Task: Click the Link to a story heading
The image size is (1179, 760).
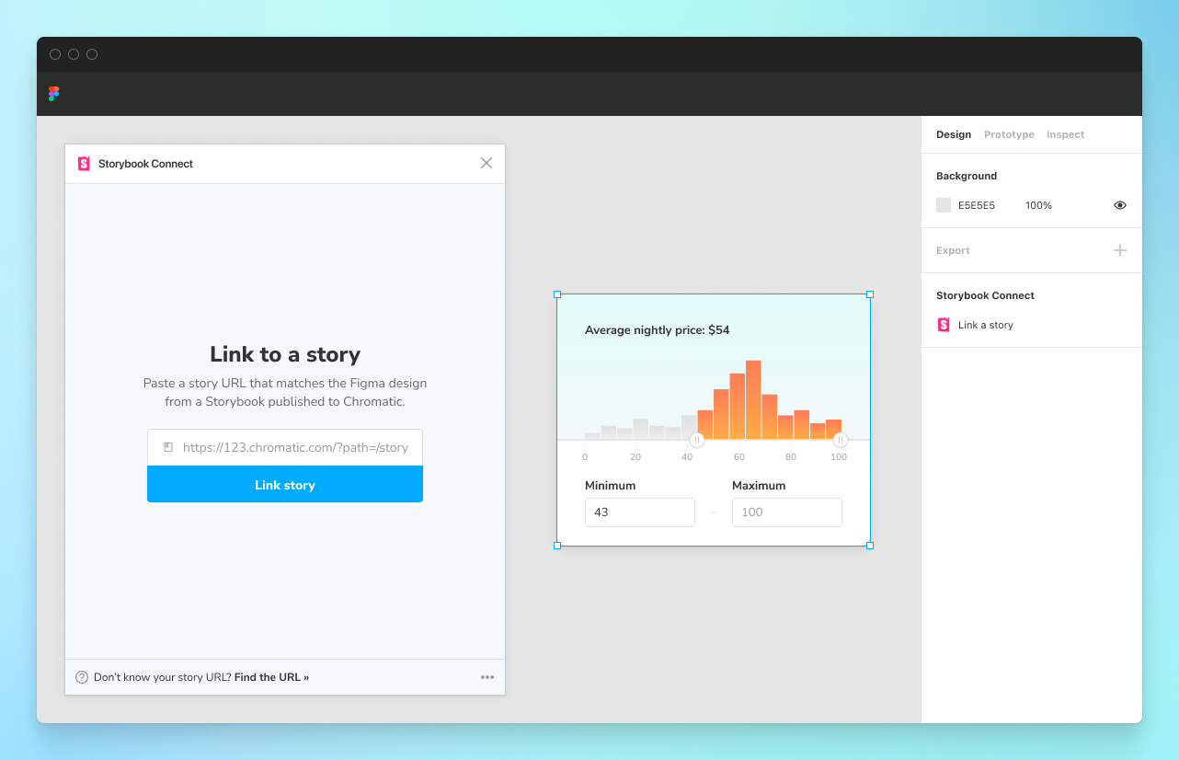Action: 285,354
